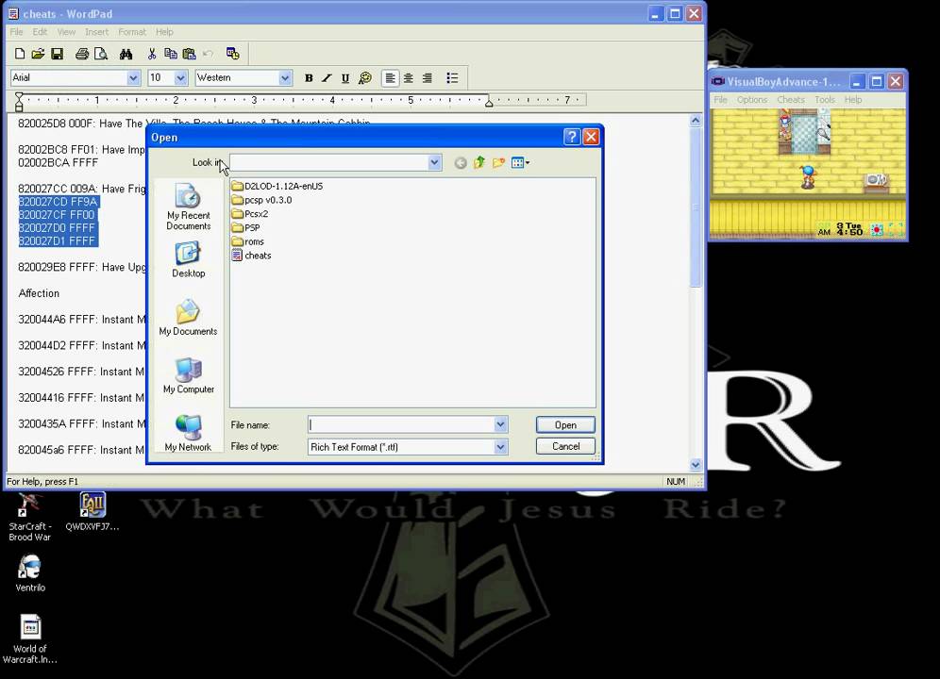Open the View menu in WordPad

(x=66, y=32)
